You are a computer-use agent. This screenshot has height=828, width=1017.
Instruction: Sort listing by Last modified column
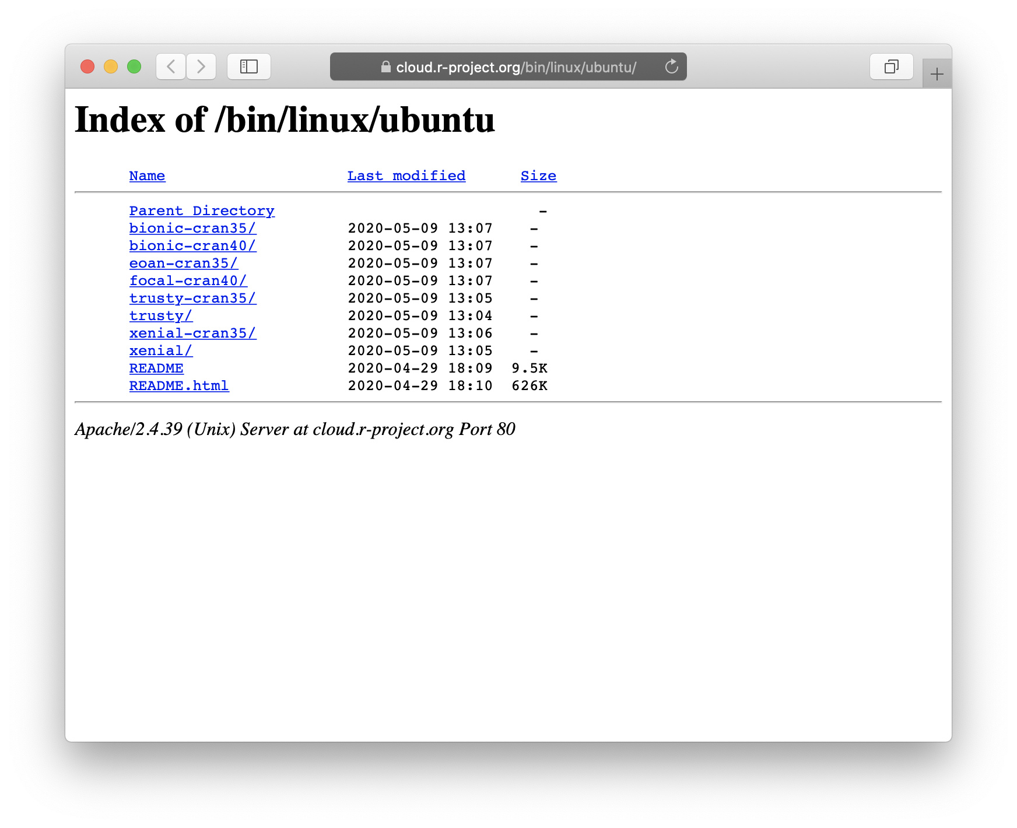coord(406,176)
